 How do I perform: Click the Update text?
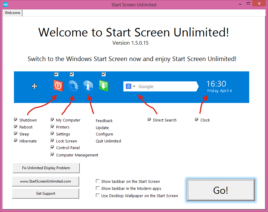pos(102,128)
